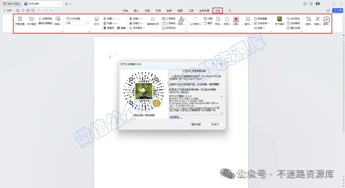Open the 转换 convert menu

pyautogui.click(x=318, y=21)
